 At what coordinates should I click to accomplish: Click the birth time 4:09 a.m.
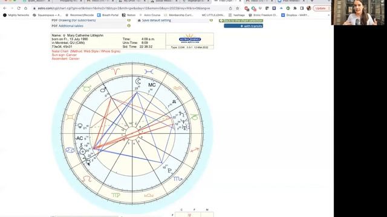(148, 39)
